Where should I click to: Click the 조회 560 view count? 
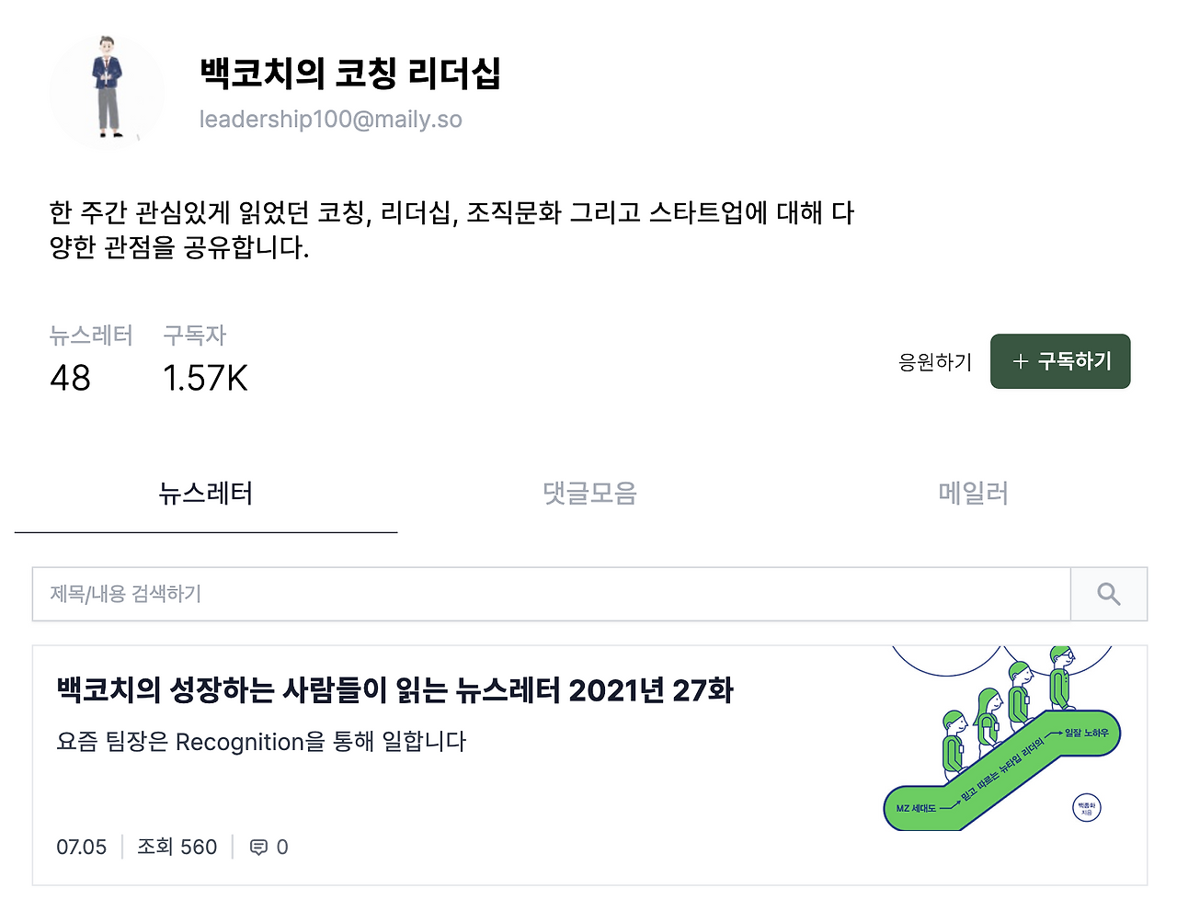[x=177, y=847]
